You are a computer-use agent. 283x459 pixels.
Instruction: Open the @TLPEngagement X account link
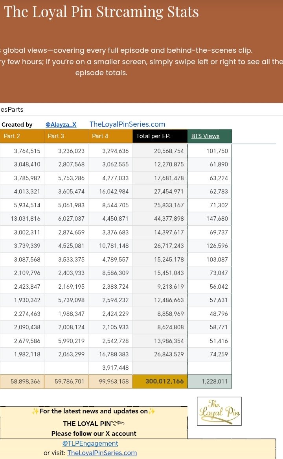[x=90, y=443]
